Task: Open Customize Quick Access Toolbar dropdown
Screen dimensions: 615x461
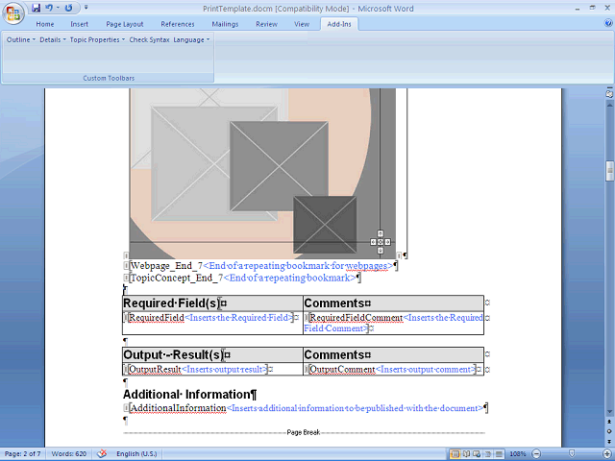Action: click(x=86, y=8)
